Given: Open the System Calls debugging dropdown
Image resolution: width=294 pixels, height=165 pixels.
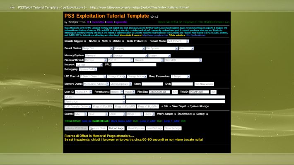Looking at the screenshot, I should 88,69.
